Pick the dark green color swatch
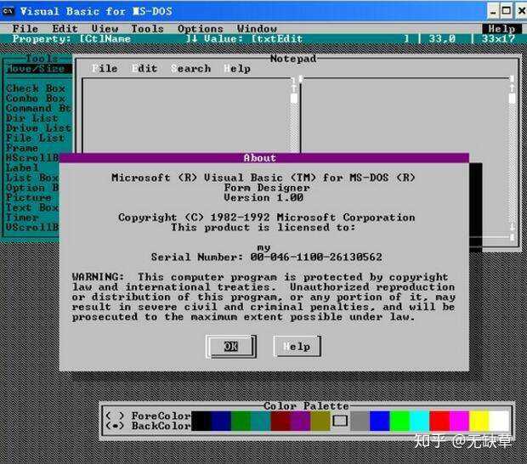 pyautogui.click(x=241, y=421)
